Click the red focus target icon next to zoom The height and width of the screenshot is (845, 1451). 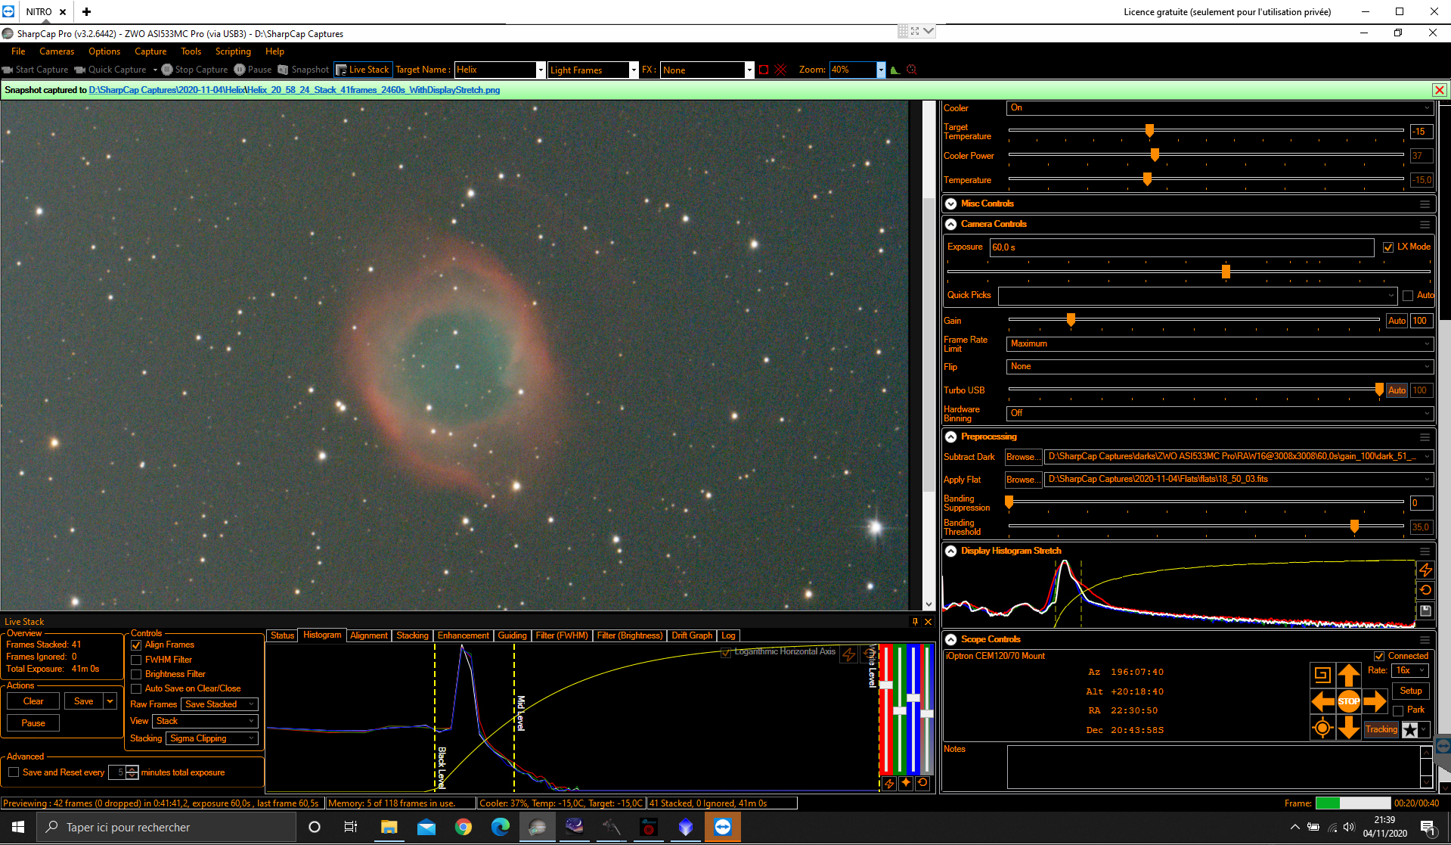coord(912,70)
